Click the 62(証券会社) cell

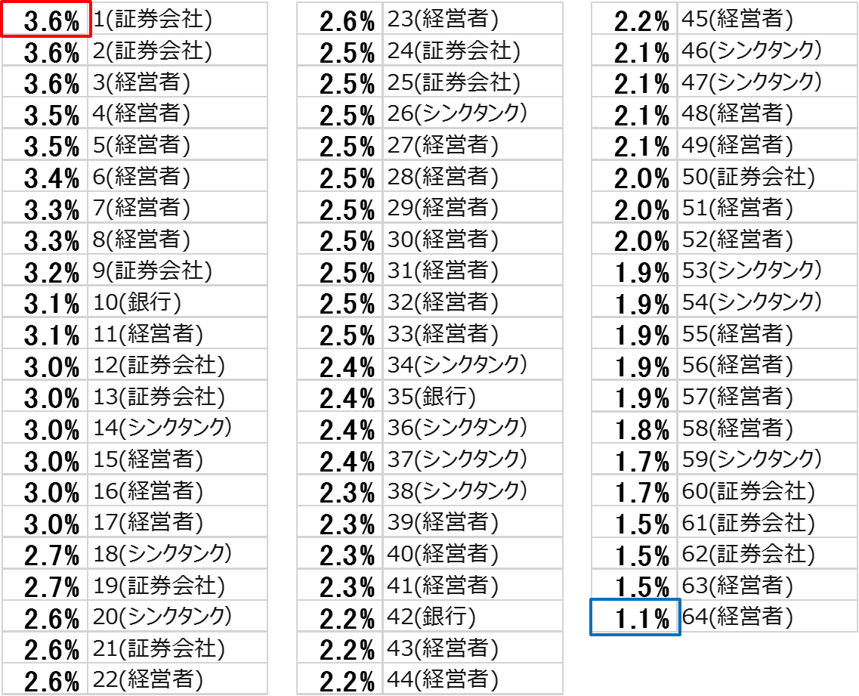tap(767, 553)
